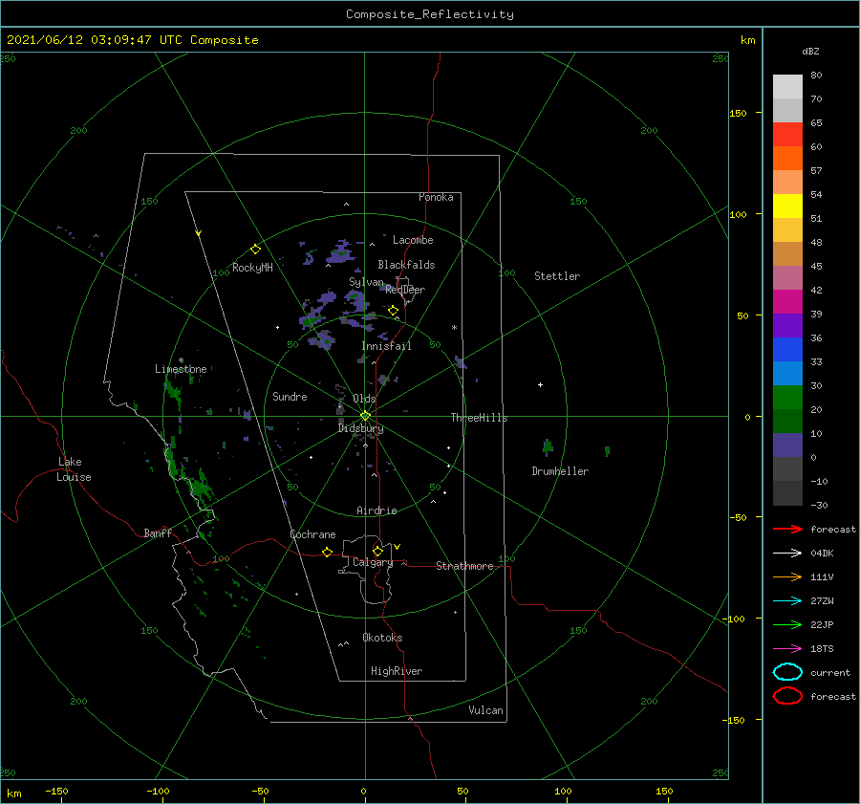The height and width of the screenshot is (804, 860).
Task: Click the Sundre town label
Action: coord(290,396)
